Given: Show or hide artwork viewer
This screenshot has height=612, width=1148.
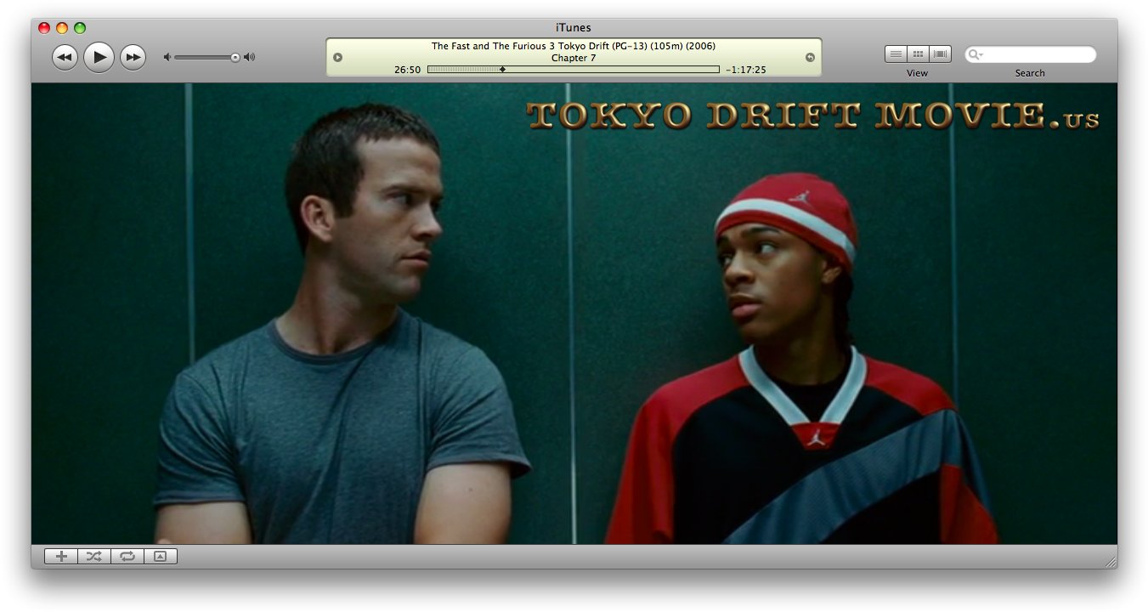Looking at the screenshot, I should click(161, 556).
